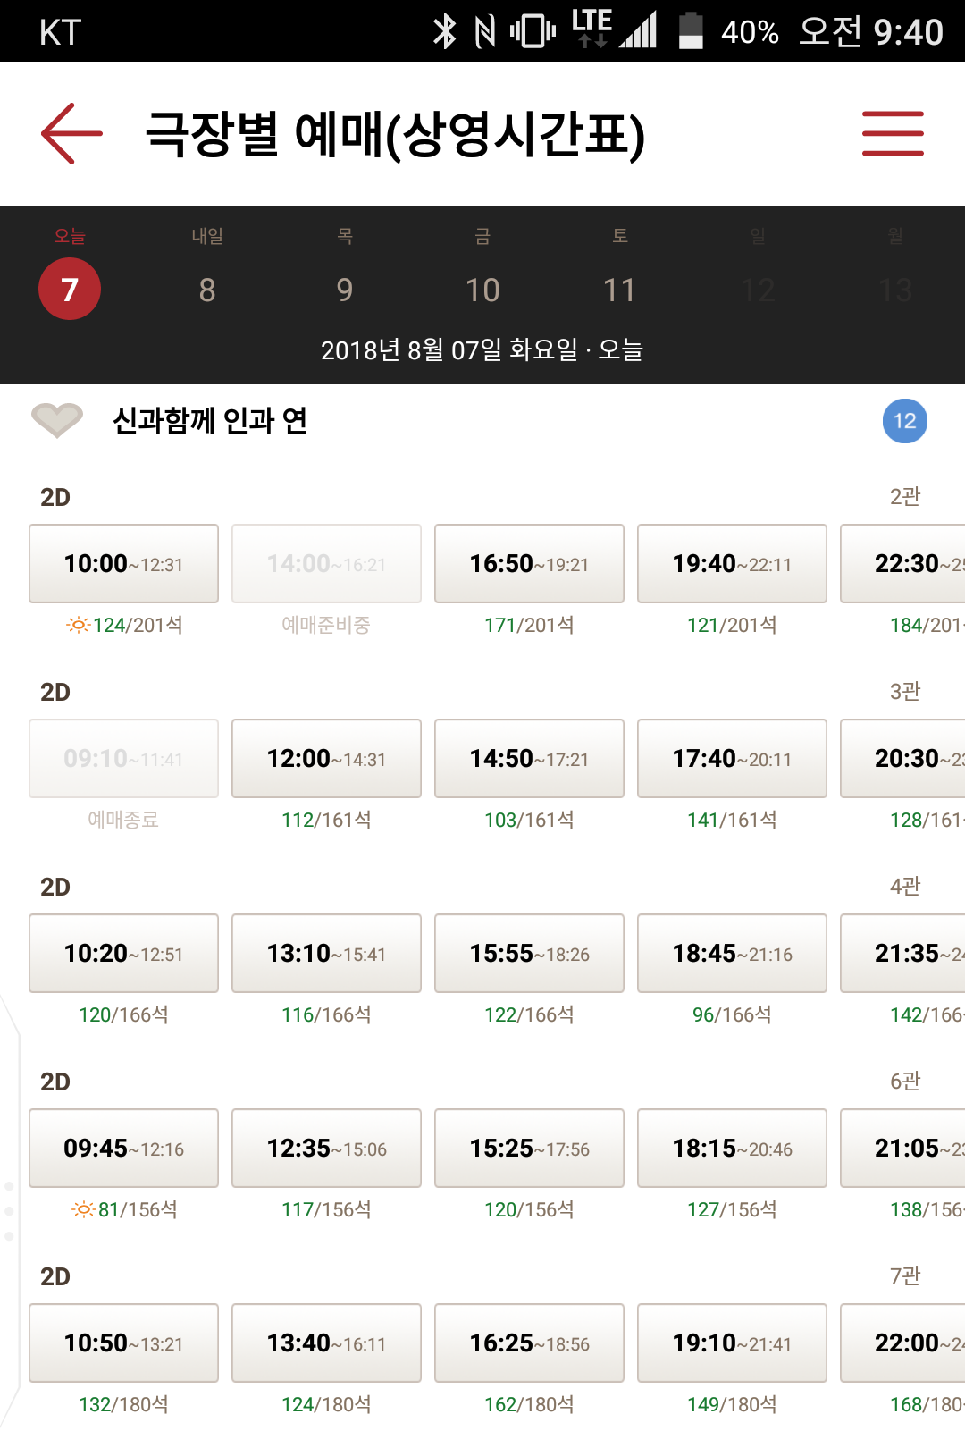Book the 18:45~21:16 showtime
This screenshot has height=1448, width=965.
tap(732, 954)
